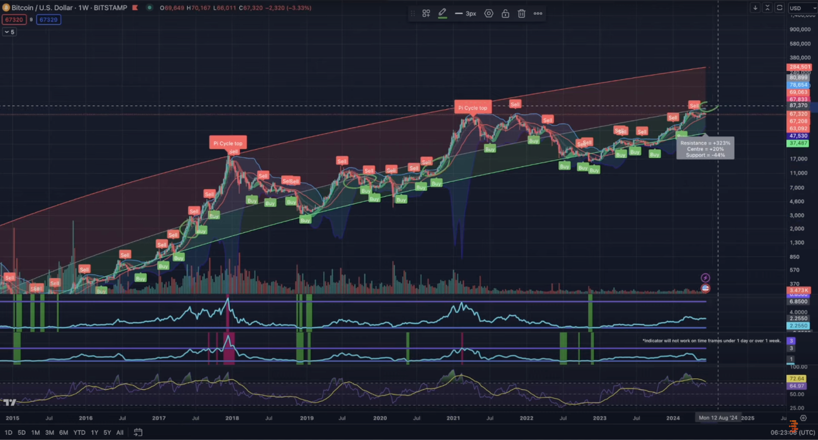Select the 1D time range

pos(8,432)
